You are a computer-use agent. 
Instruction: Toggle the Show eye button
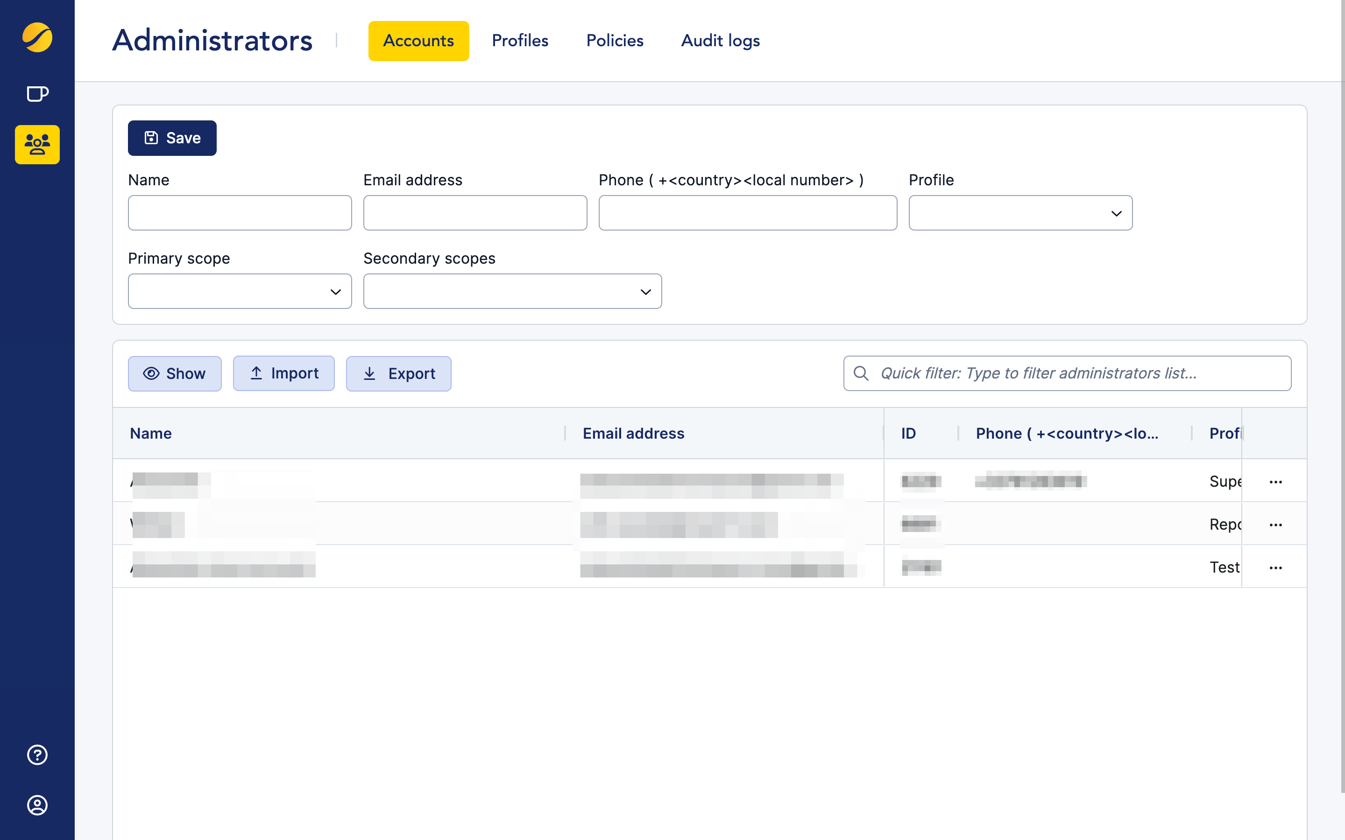tap(175, 373)
